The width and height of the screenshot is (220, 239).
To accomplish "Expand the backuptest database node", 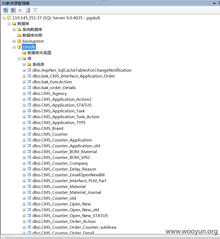I will [x=14, y=41].
